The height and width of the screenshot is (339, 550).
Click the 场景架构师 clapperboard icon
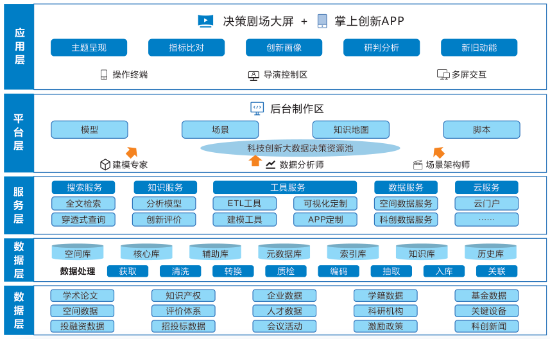click(x=418, y=164)
